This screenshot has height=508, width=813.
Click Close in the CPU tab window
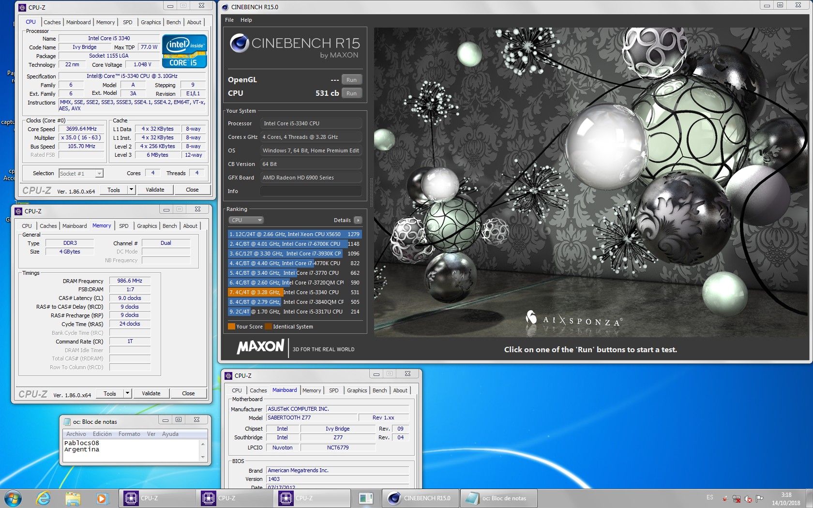(x=192, y=190)
